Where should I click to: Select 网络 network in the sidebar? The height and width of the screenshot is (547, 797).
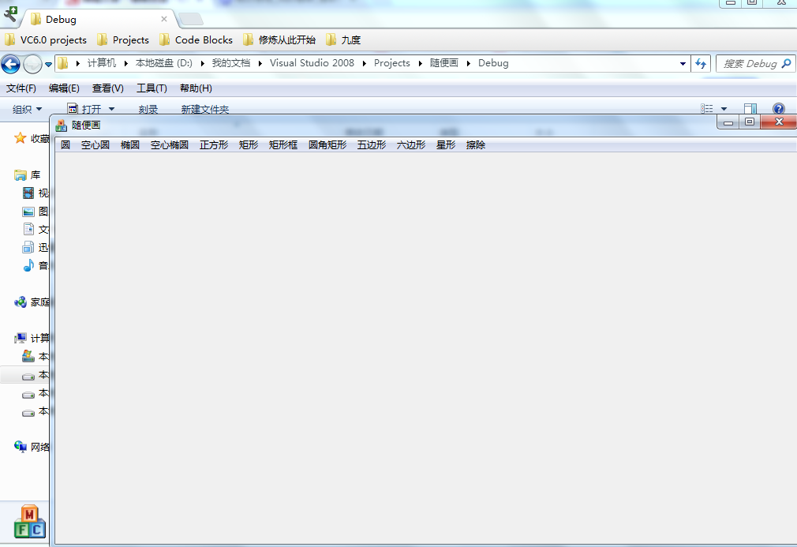[32, 447]
